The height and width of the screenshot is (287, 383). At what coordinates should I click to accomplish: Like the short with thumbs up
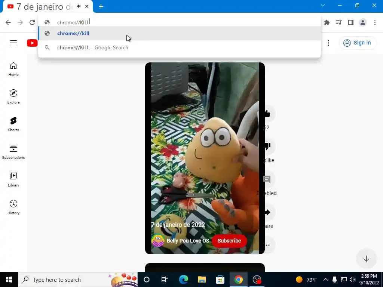[x=268, y=114]
